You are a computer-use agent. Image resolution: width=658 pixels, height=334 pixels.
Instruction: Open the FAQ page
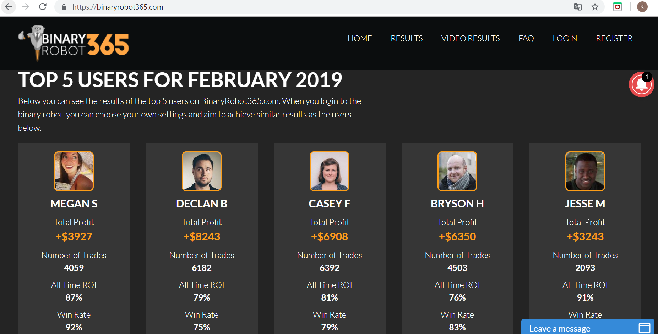click(x=526, y=38)
